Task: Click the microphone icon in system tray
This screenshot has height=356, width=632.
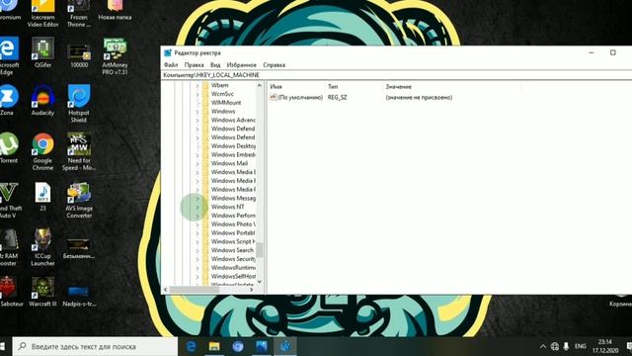Action: (566, 346)
